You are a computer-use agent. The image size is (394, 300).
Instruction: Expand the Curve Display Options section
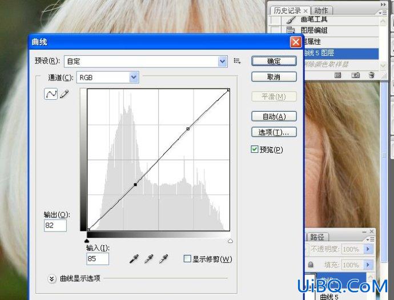(51, 279)
